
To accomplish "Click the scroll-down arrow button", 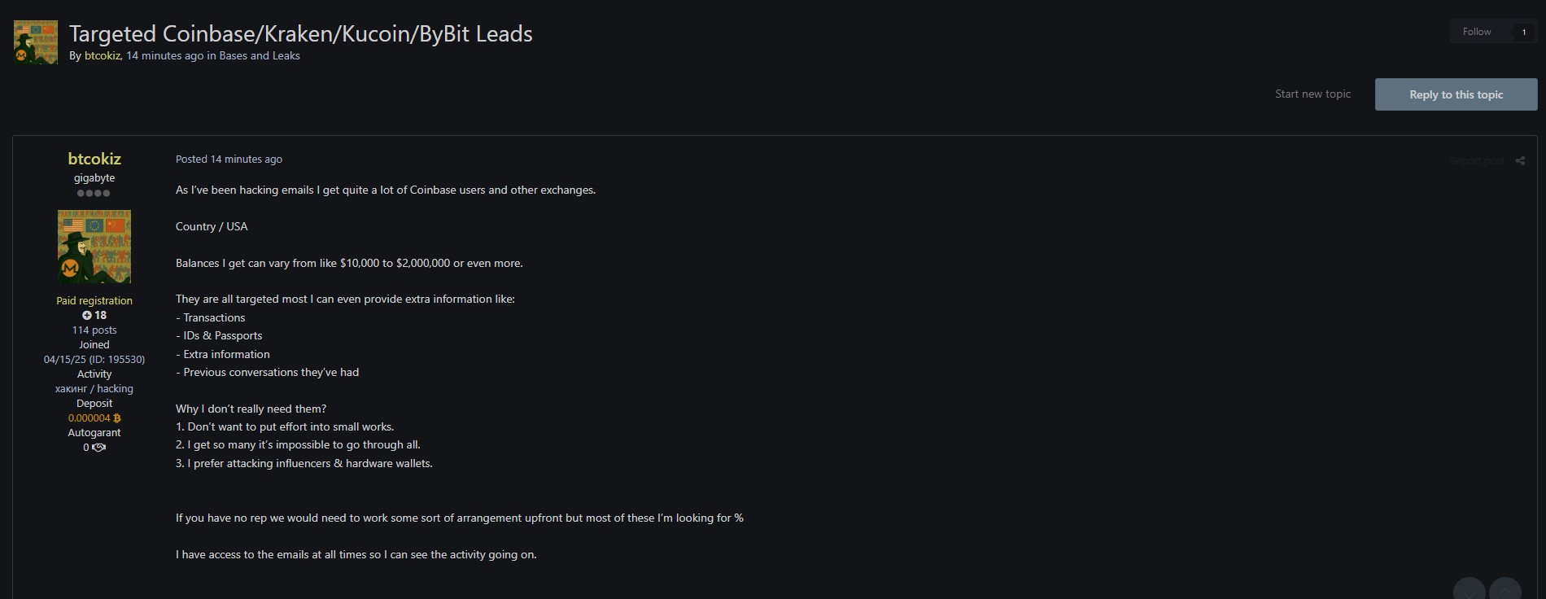I will [1470, 589].
